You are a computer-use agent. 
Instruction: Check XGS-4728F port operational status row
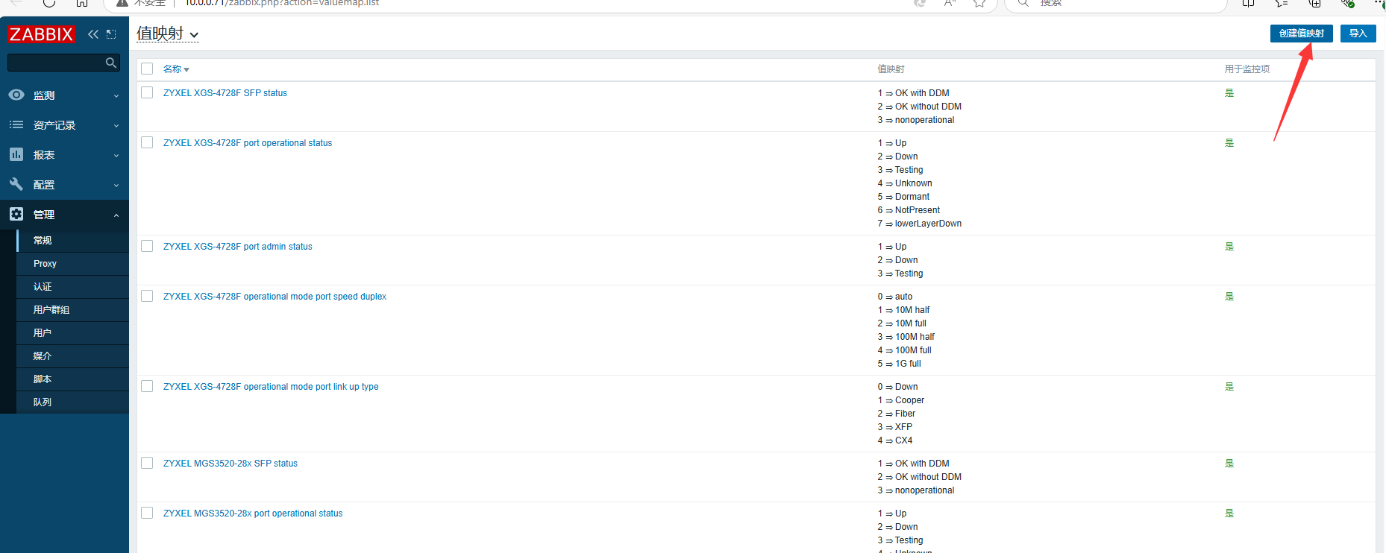tap(147, 142)
